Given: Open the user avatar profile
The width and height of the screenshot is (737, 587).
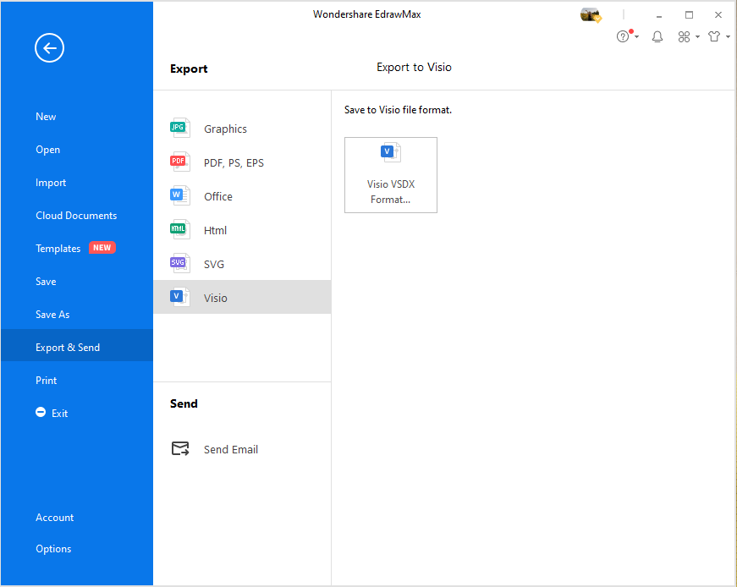Looking at the screenshot, I should (x=591, y=15).
